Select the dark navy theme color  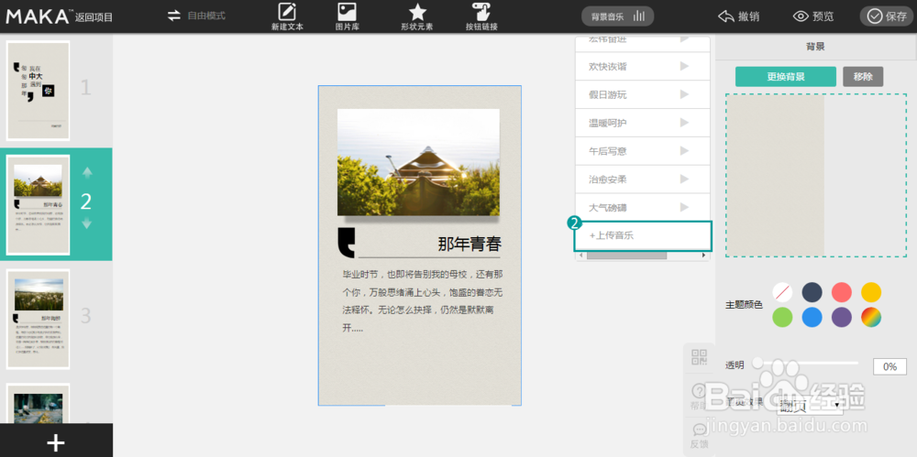click(x=812, y=291)
